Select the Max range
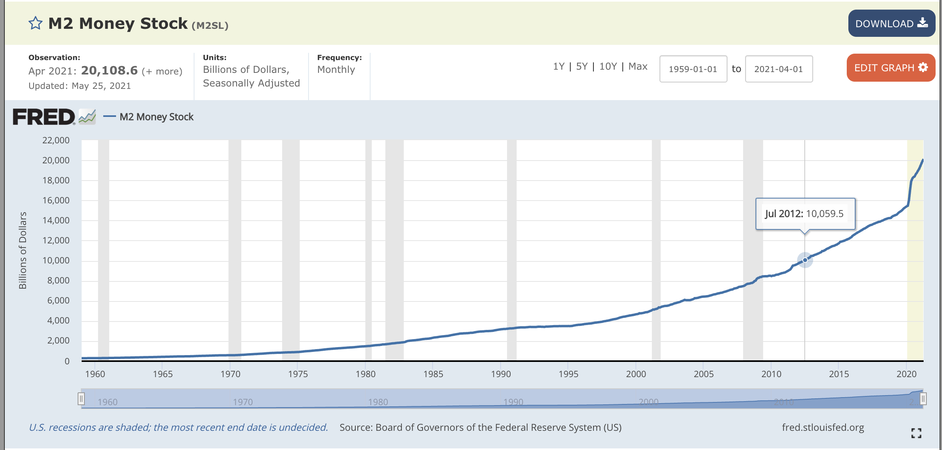Viewport: 942px width, 450px height. [x=637, y=66]
